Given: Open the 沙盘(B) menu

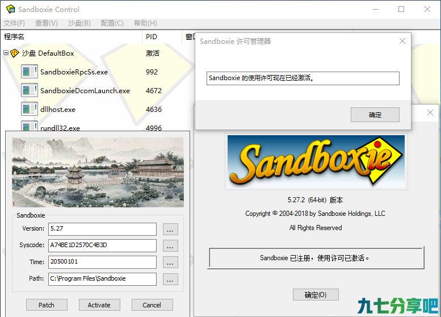Looking at the screenshot, I should coord(79,23).
